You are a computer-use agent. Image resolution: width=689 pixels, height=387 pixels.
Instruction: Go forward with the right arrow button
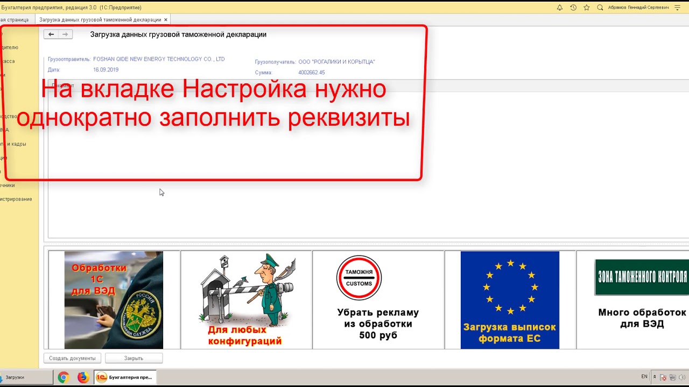(65, 34)
